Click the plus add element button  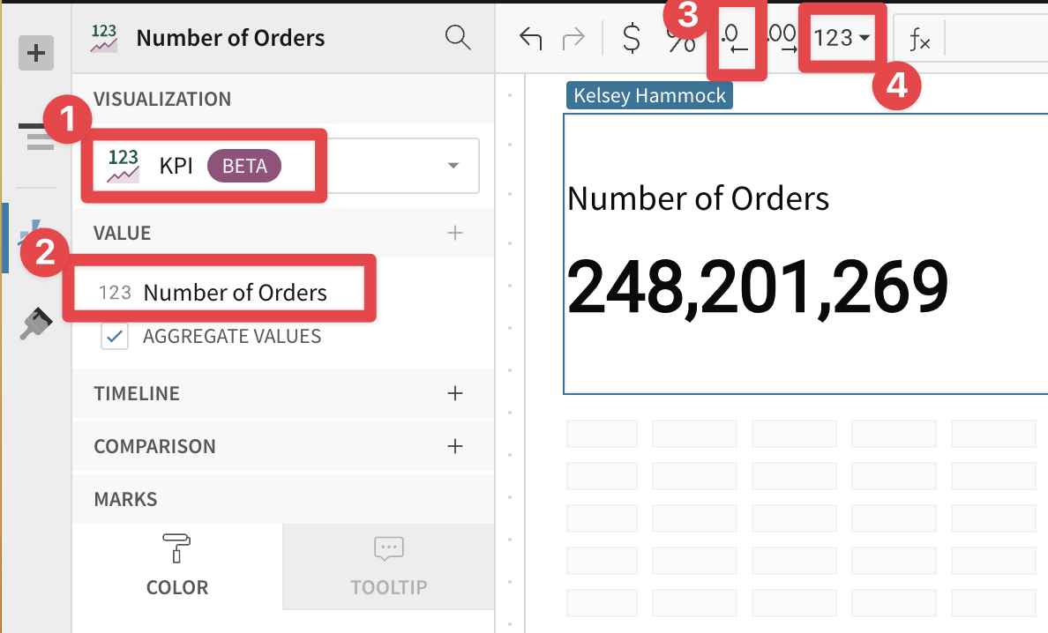pyautogui.click(x=35, y=53)
